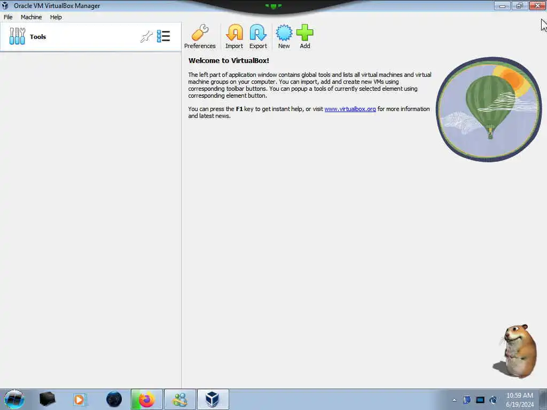Click the Export appliance icon
Viewport: 547px width, 410px height.
pos(258,37)
